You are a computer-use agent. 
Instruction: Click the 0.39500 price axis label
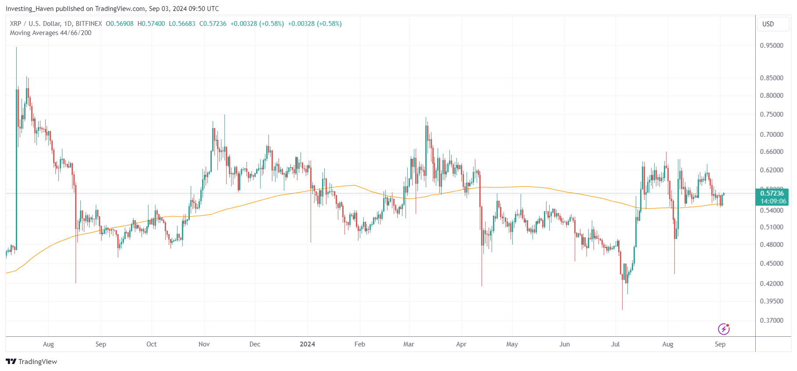click(x=772, y=301)
